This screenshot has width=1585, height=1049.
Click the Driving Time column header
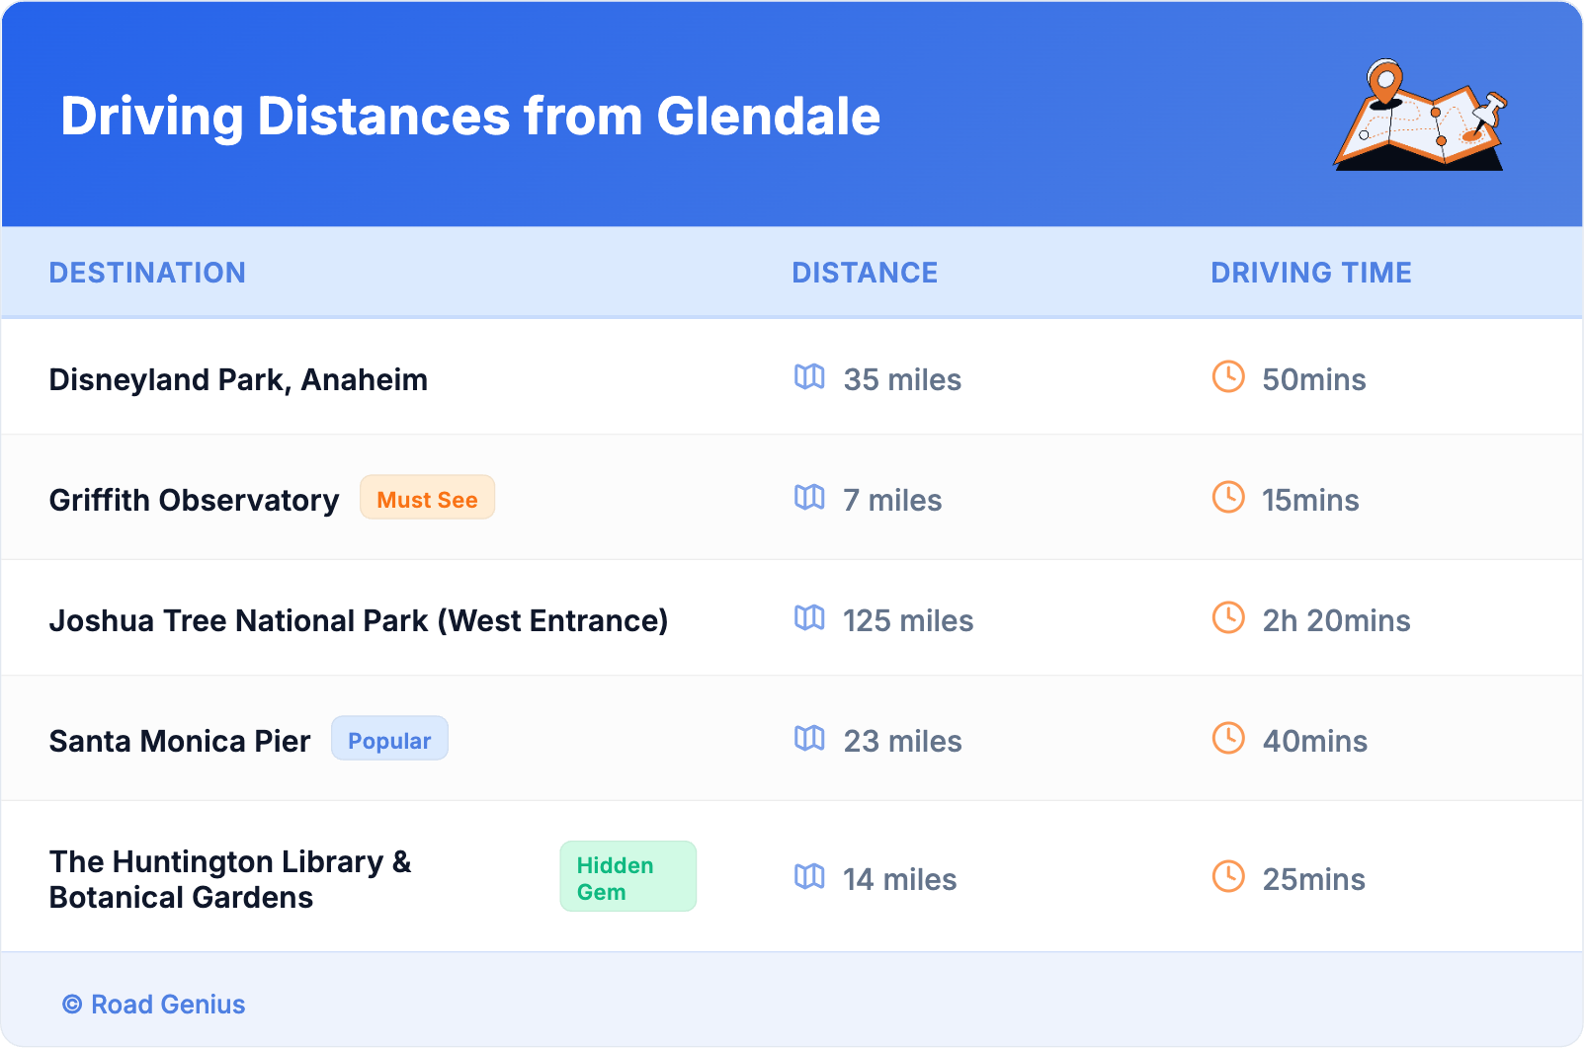click(1311, 273)
